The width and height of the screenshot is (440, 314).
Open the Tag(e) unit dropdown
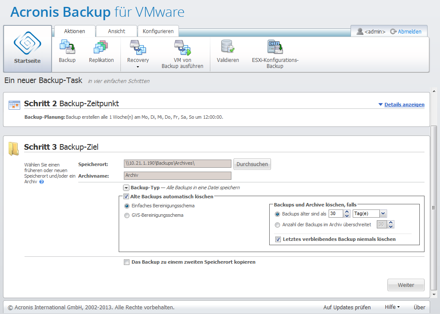click(x=383, y=213)
